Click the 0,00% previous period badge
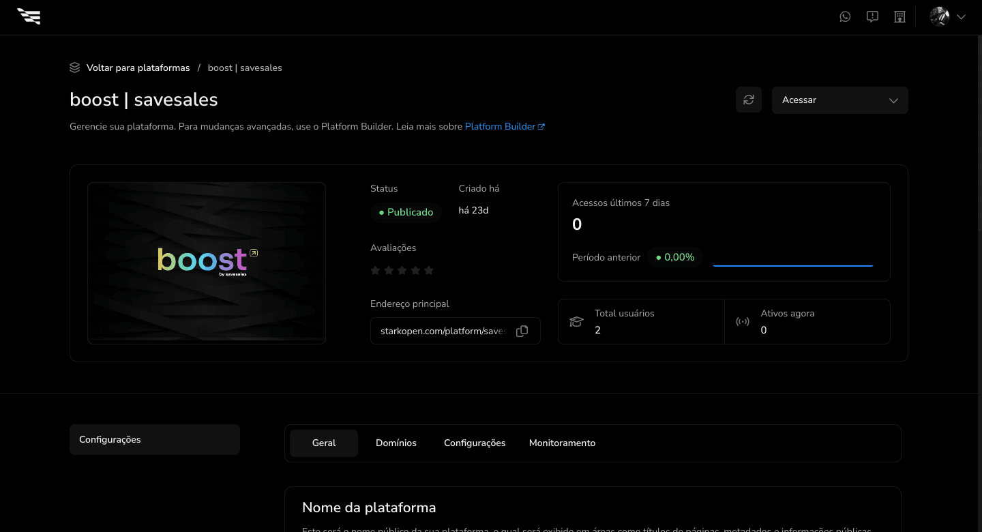This screenshot has width=982, height=532. coord(675,257)
